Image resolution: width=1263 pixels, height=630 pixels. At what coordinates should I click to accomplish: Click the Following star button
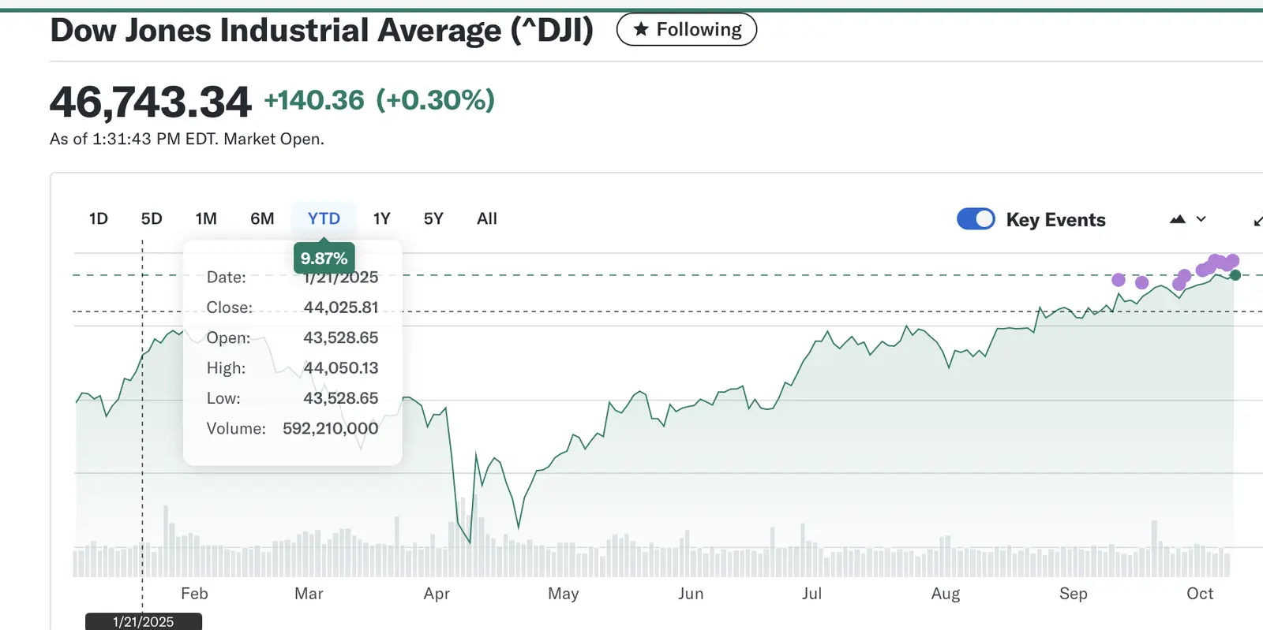(x=686, y=30)
